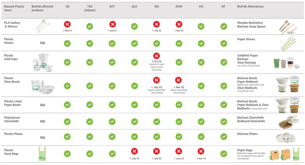The width and height of the screenshot is (305, 165).
Task: Click the BioCane Plates alternative text
Action: [x=247, y=134]
